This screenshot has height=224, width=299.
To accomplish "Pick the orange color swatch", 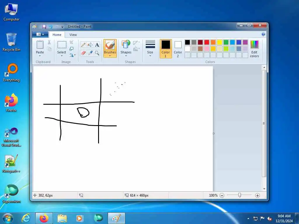I will [x=213, y=42].
